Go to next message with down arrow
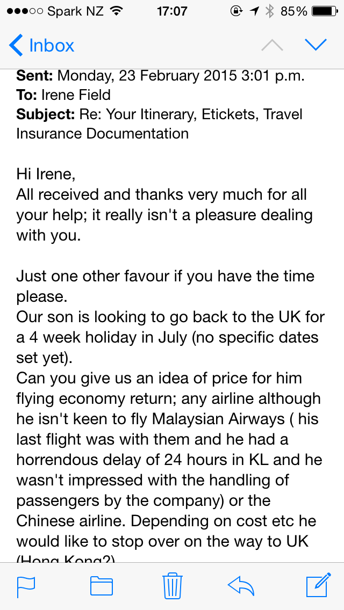This screenshot has height=610, width=344. point(316,45)
